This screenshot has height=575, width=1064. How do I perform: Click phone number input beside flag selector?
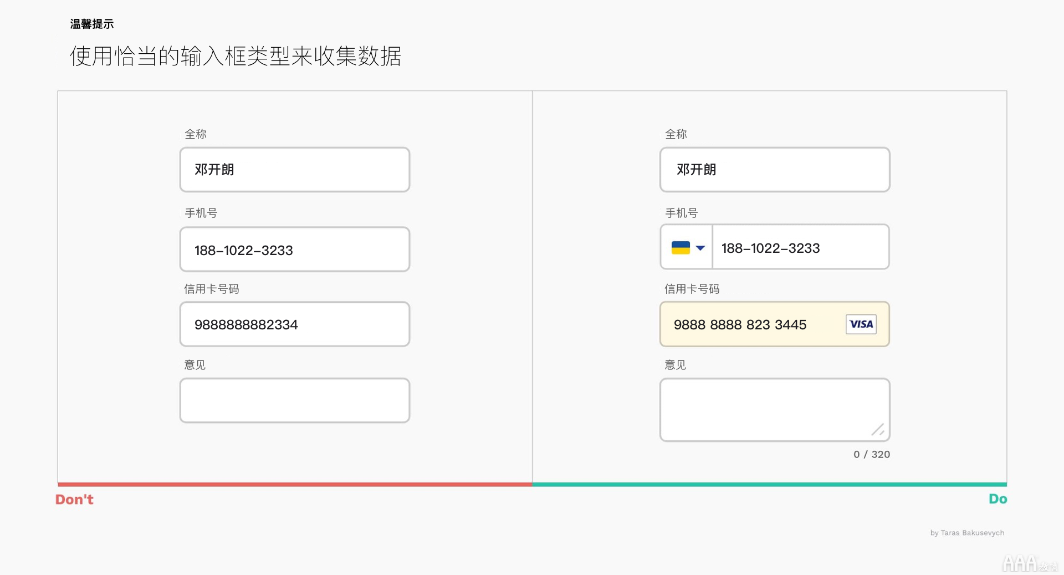(801, 247)
